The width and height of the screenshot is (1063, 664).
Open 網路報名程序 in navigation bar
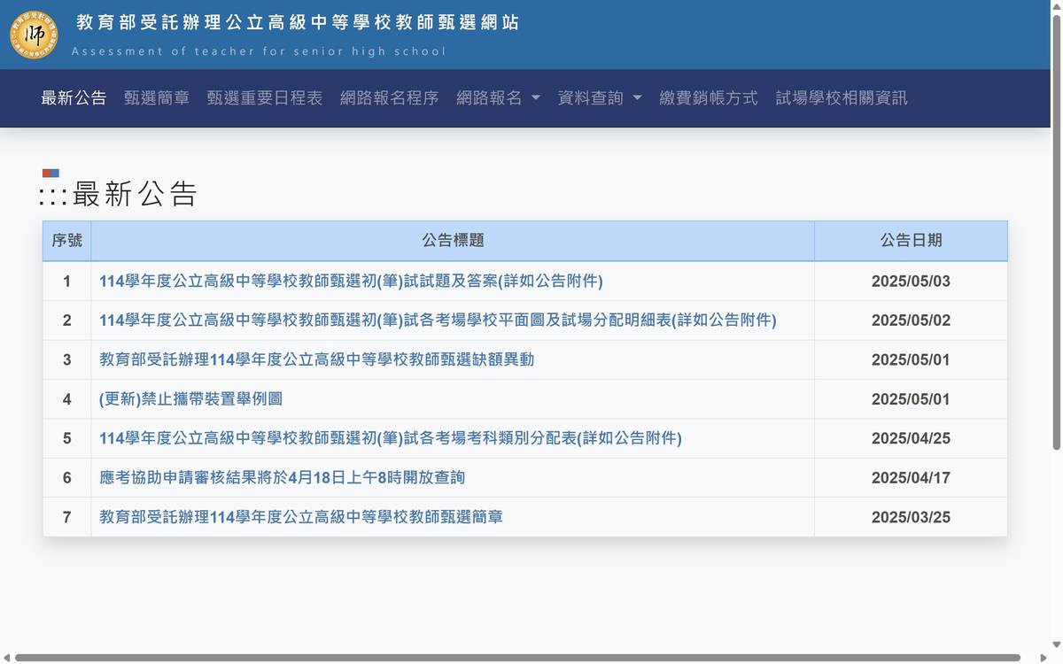pos(390,98)
